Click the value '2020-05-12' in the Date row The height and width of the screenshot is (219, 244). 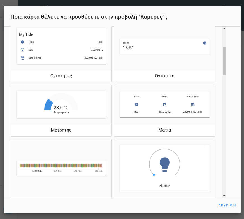(97, 50)
